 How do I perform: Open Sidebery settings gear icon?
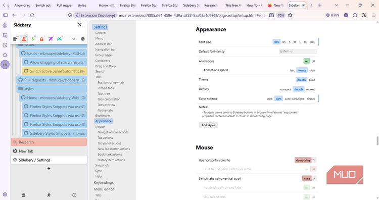coord(83,39)
